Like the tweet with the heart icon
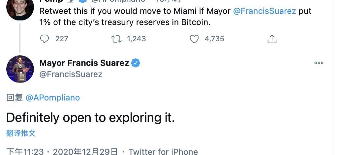The image size is (343, 155). pos(194,39)
